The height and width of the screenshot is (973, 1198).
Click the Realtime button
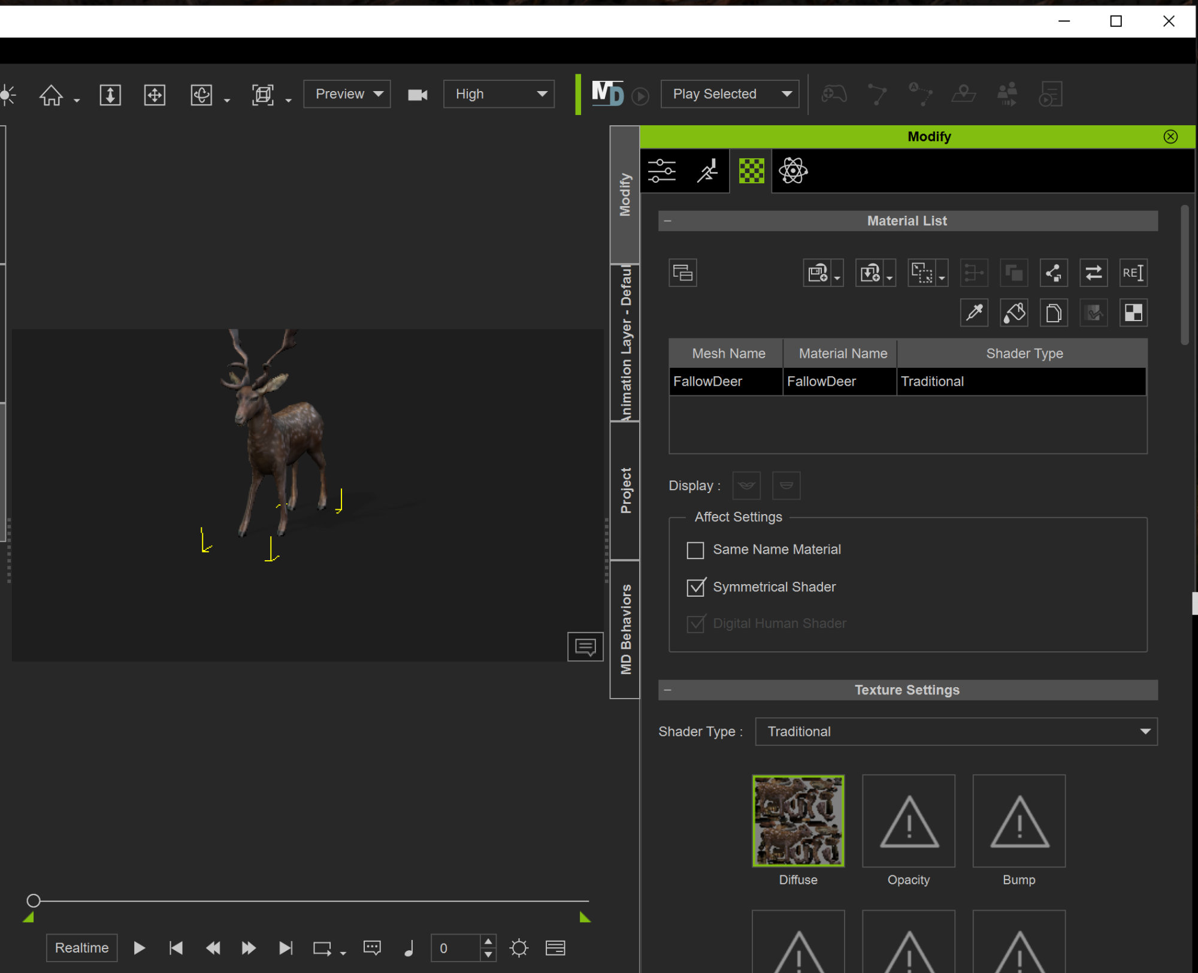[81, 948]
